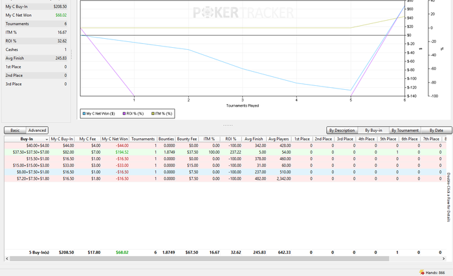Click the My C Buy-In stat in left panel

point(36,6)
